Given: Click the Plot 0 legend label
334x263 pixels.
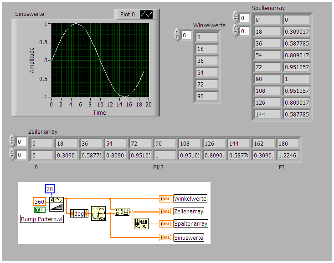Looking at the screenshot, I should point(128,14).
